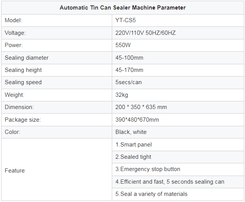
Task: Click the 45-170mm sealing height value
Action: (129, 70)
